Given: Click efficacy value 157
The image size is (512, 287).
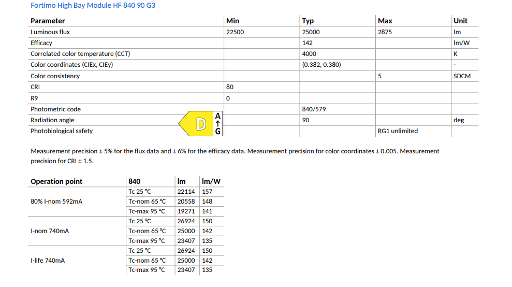Looking at the screenshot, I should [207, 192].
